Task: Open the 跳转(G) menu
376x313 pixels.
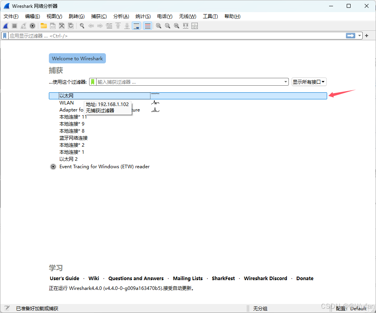Action: click(x=77, y=16)
